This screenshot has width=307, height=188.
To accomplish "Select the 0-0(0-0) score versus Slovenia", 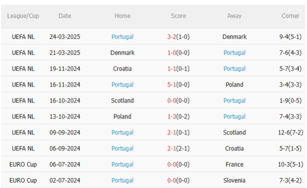I will (179, 180).
